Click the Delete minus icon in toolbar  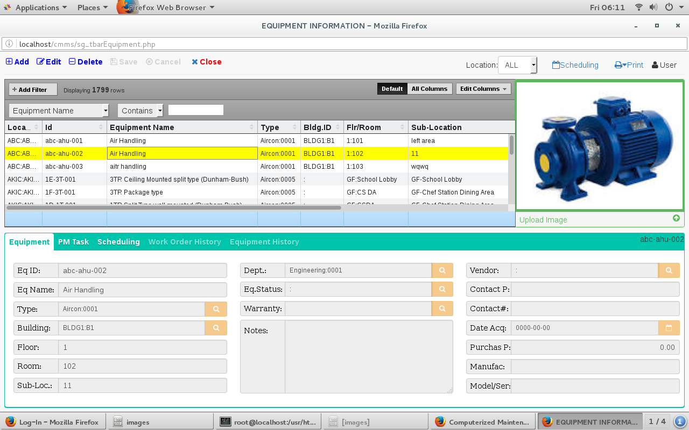click(72, 62)
